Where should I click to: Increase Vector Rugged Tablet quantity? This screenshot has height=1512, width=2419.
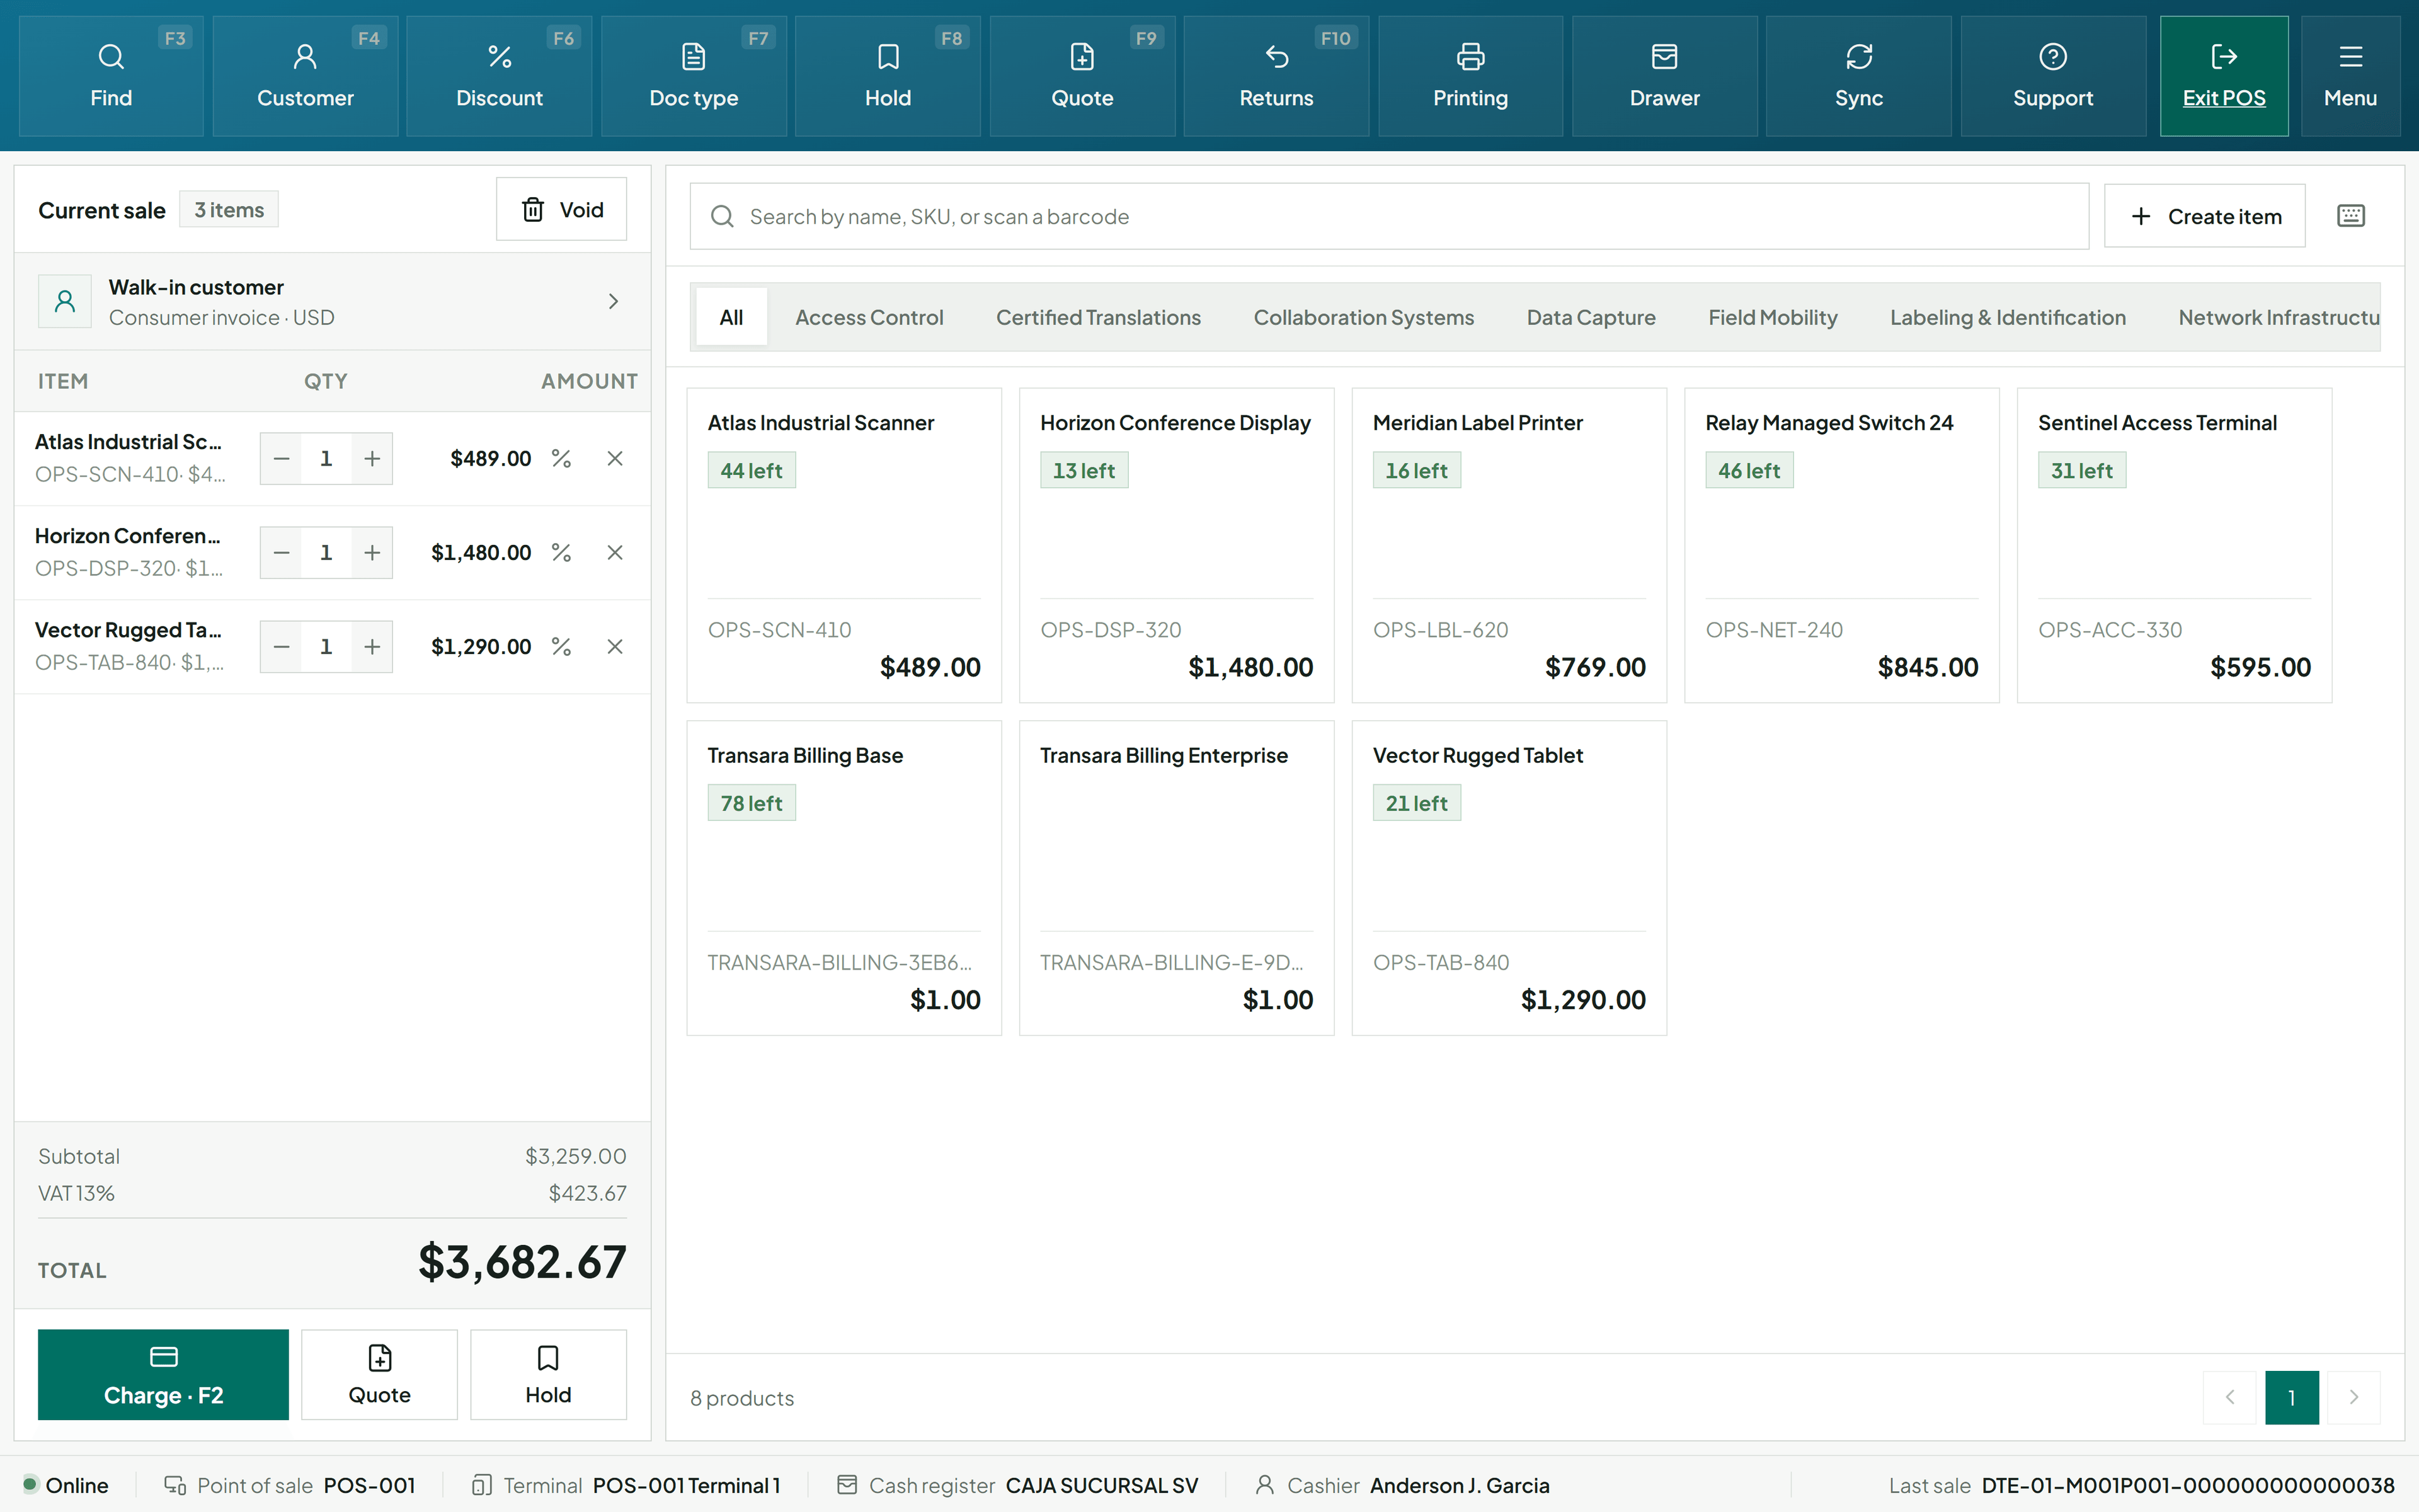(x=372, y=646)
